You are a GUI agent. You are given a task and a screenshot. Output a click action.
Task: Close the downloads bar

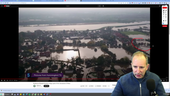[x=169, y=91]
